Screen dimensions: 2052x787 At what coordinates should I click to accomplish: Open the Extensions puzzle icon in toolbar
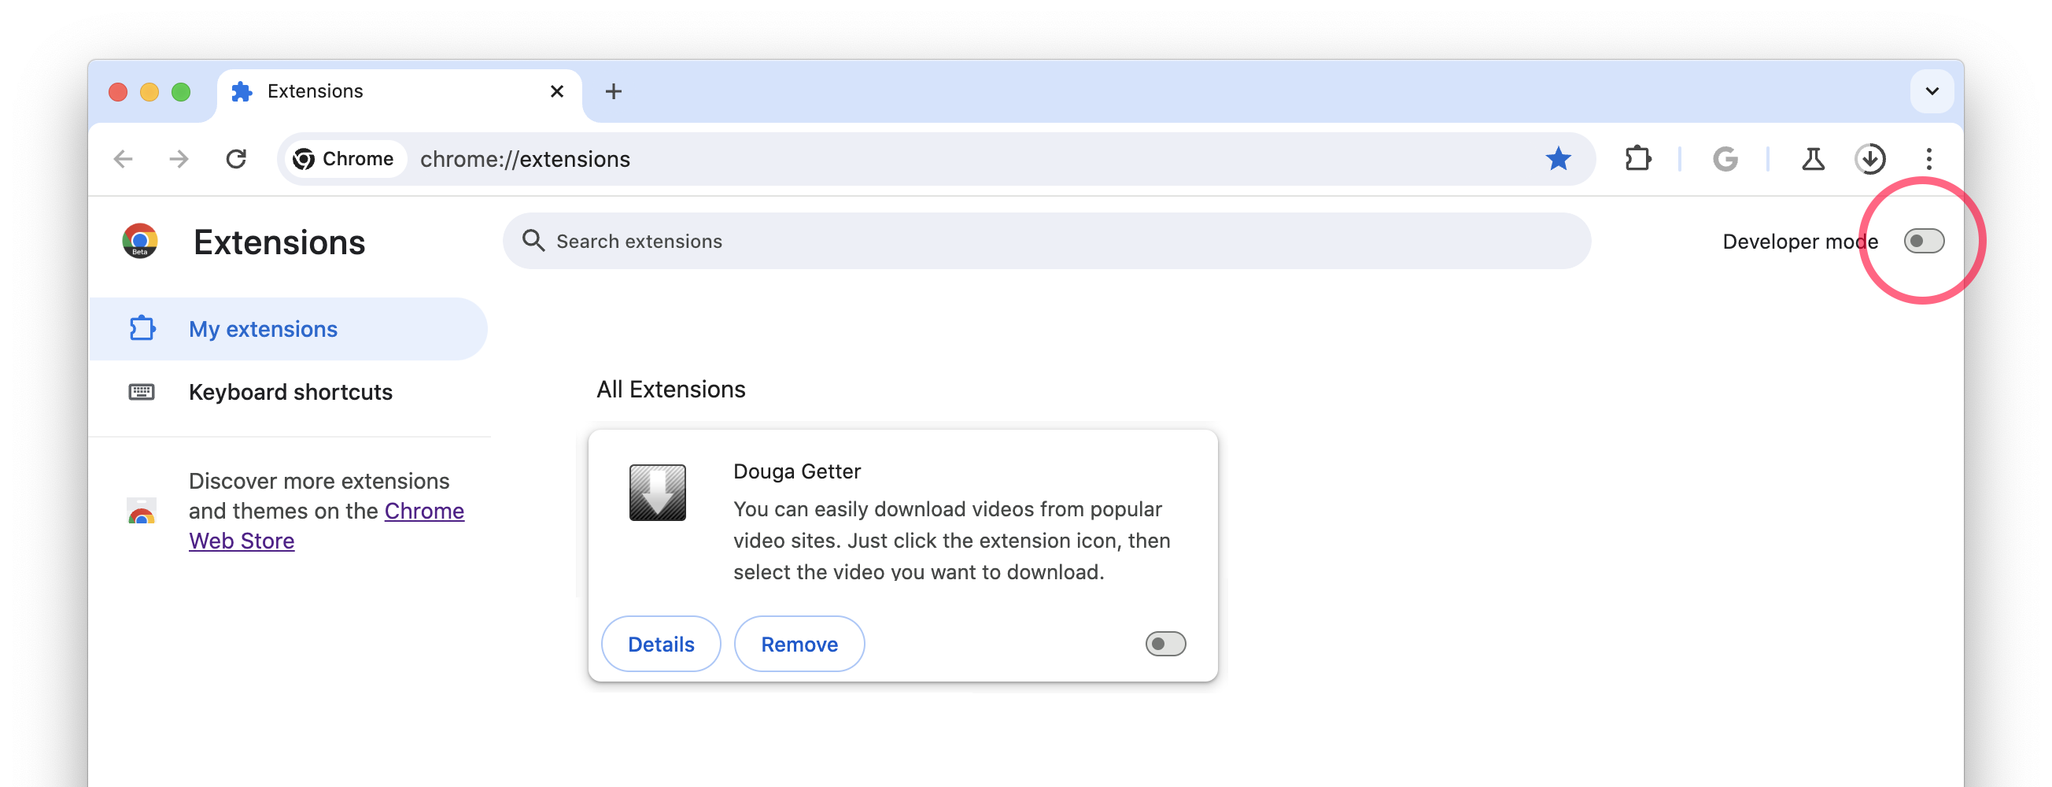tap(1639, 158)
